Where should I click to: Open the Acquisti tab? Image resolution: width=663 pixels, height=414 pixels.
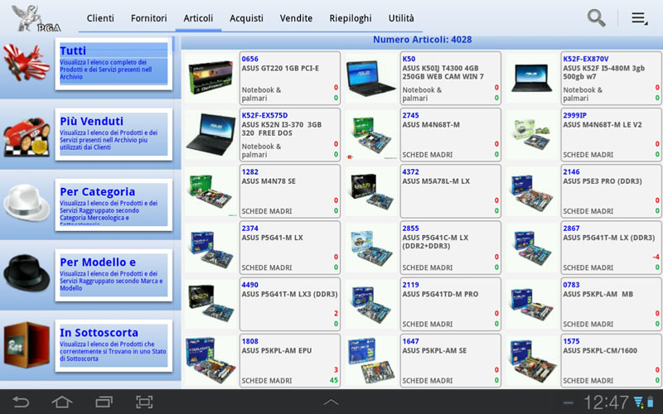(x=246, y=18)
